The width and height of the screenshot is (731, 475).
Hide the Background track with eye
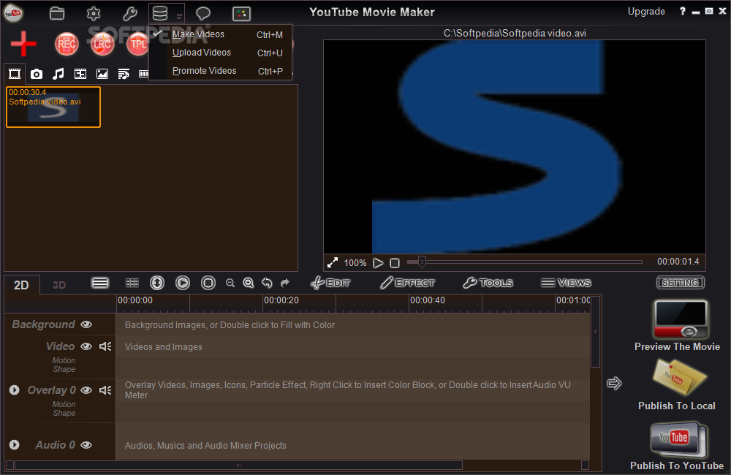(86, 324)
